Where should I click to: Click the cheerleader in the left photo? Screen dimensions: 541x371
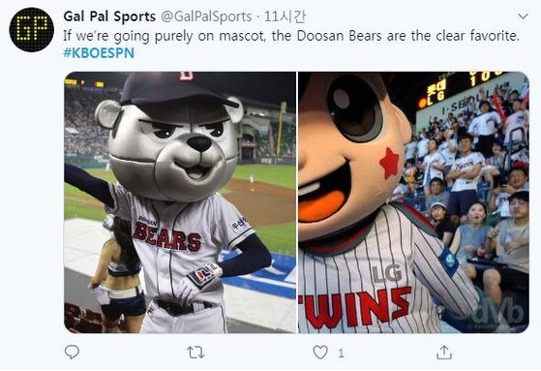tap(117, 273)
